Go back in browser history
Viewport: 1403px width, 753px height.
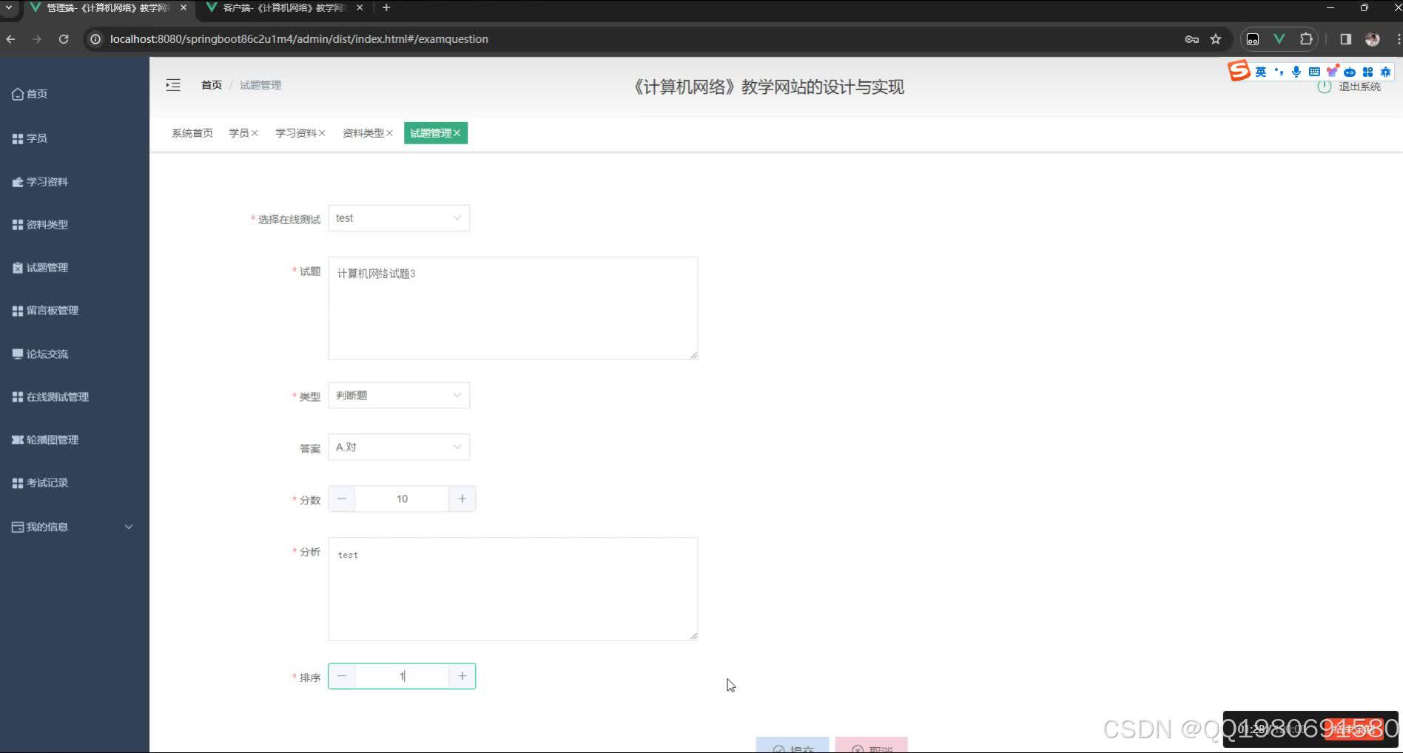pos(10,39)
